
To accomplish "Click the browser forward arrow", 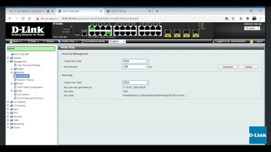I will (x=17, y=19).
